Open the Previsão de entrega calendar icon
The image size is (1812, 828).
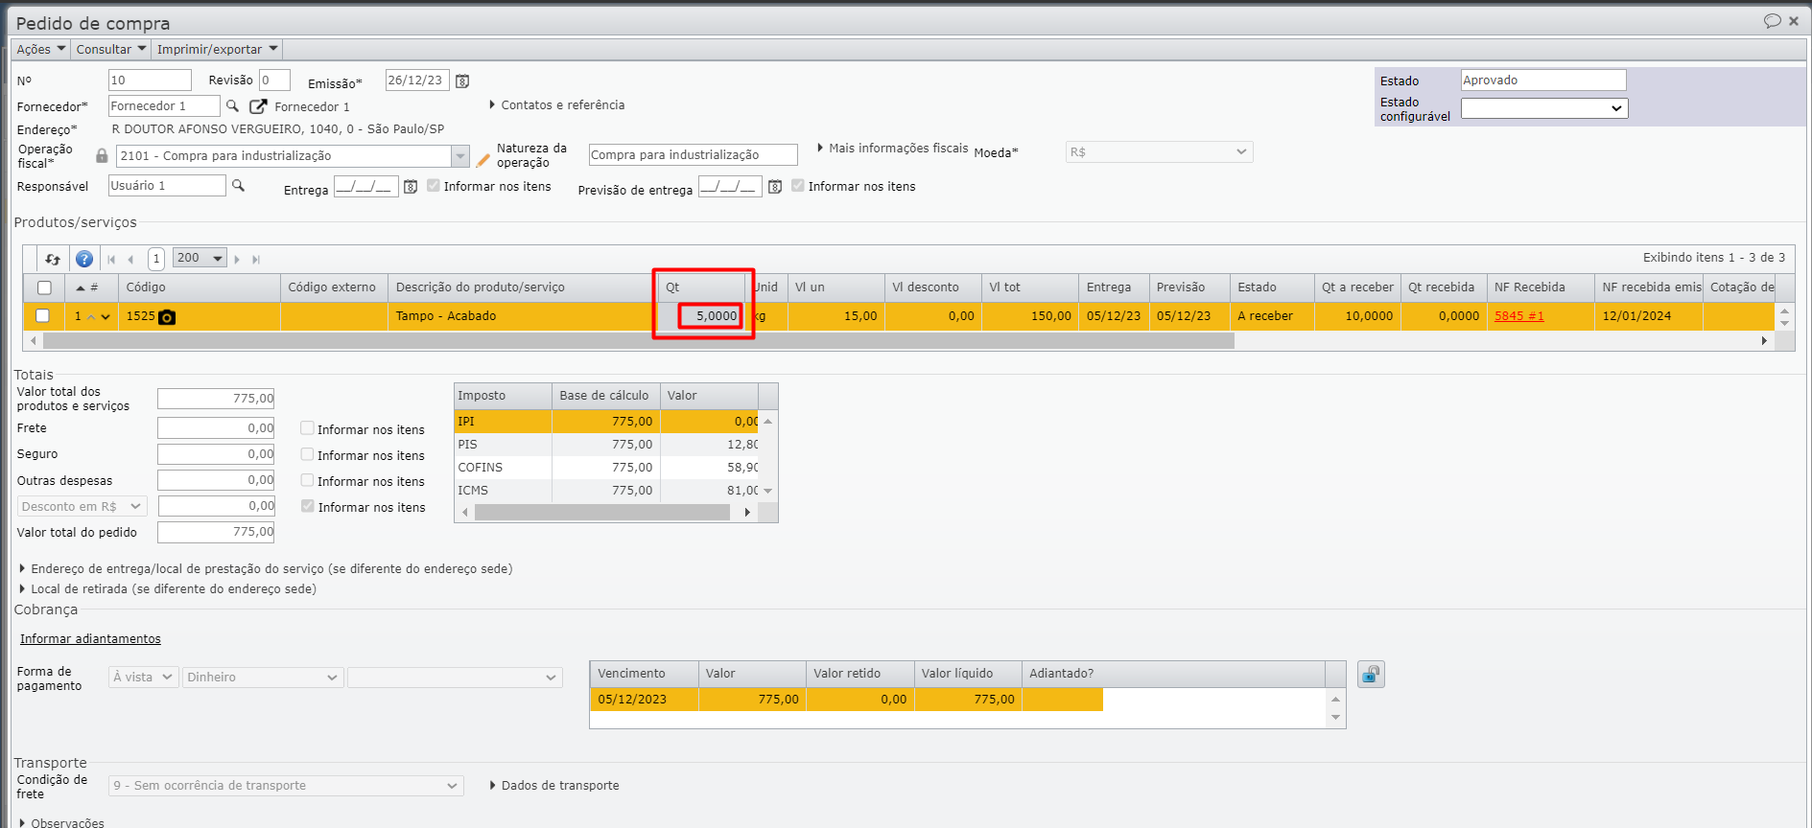pyautogui.click(x=775, y=187)
